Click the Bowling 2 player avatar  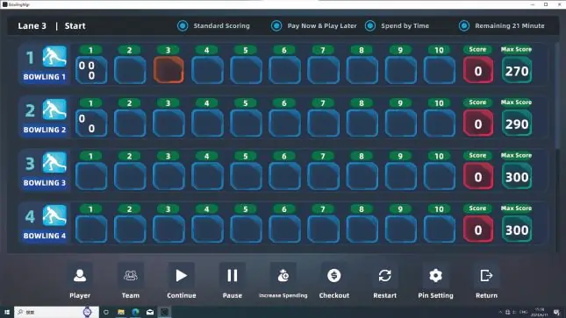coord(54,110)
